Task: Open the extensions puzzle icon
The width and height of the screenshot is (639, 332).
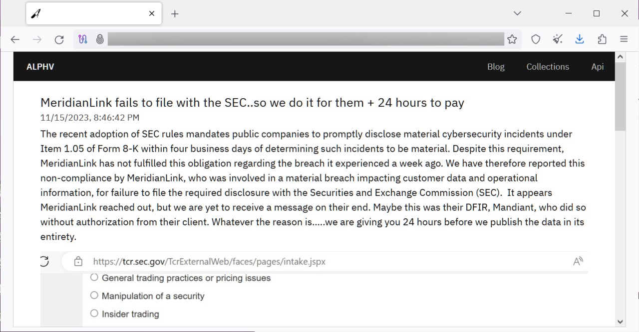Action: click(602, 39)
